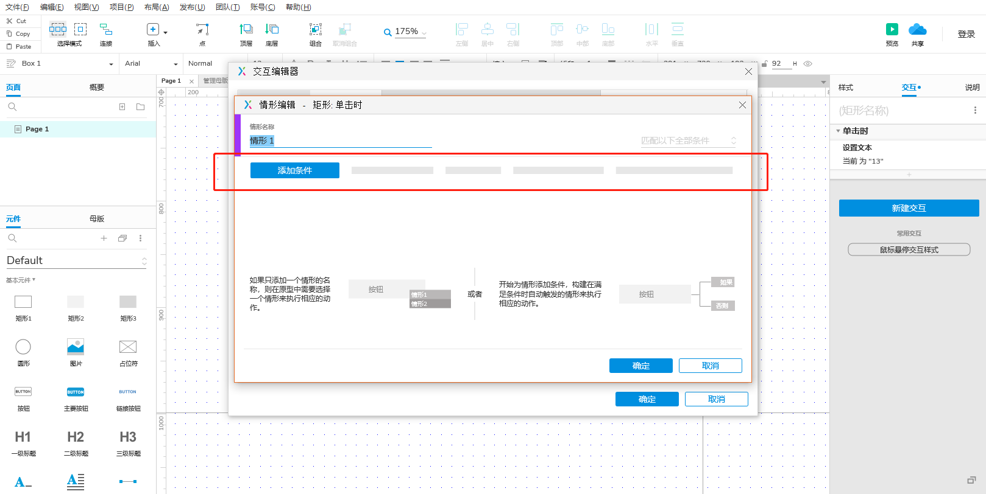Activate the 连接 connector tool
Image resolution: width=986 pixels, height=494 pixels.
coord(106,29)
